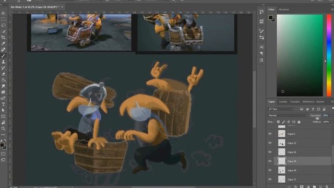Select the Eraser tool
The image size is (334, 188).
pos(3,74)
